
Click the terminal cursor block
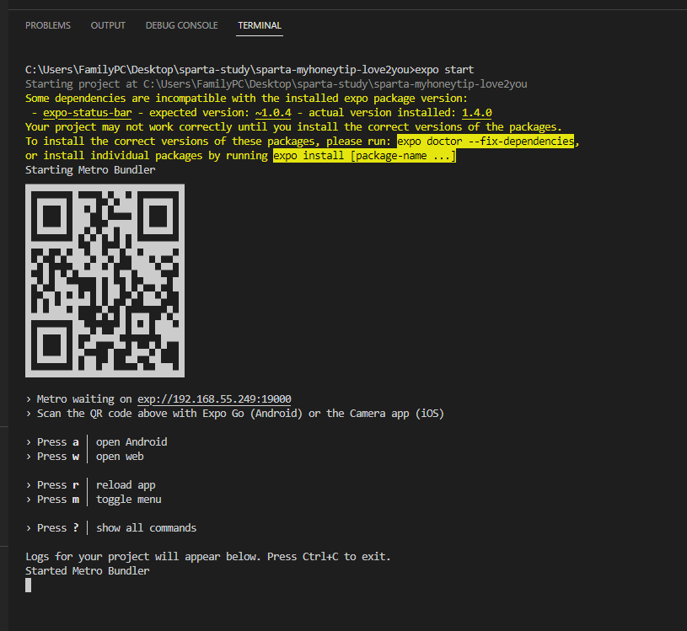pyautogui.click(x=28, y=585)
